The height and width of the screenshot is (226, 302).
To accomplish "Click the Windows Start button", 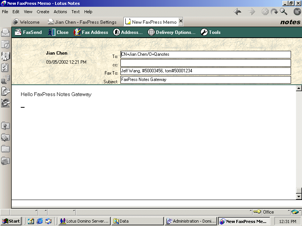I will pyautogui.click(x=11, y=221).
